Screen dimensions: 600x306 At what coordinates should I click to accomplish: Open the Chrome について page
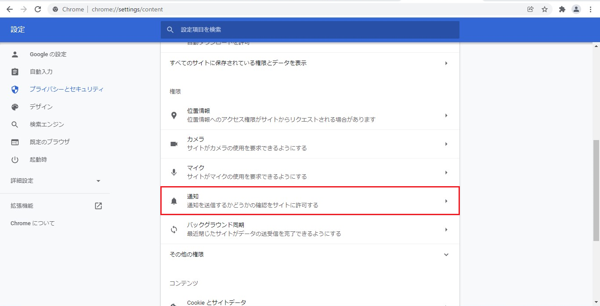pyautogui.click(x=33, y=223)
